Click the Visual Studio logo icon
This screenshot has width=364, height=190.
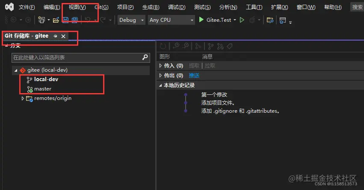(x=9, y=7)
